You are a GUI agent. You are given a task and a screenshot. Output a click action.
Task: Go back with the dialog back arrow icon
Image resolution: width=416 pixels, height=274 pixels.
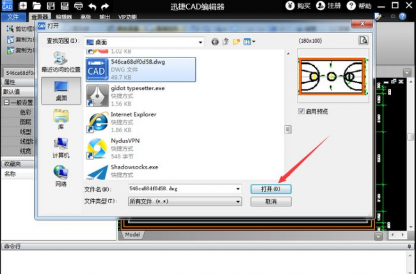215,42
